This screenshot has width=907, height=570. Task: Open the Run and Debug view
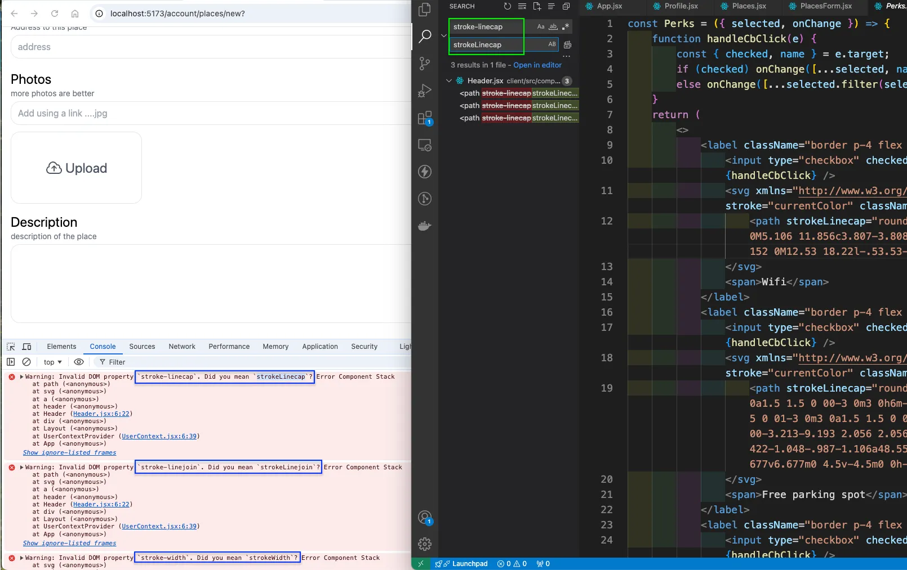[425, 91]
